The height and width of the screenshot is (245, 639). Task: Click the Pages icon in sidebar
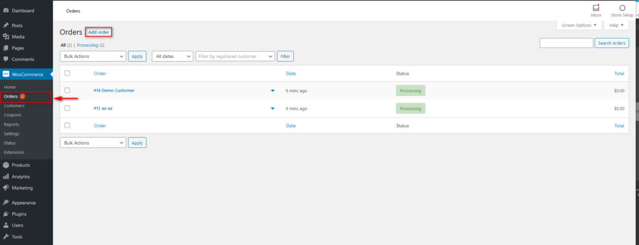tap(6, 48)
